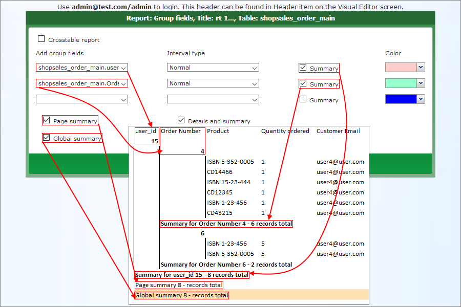Click the green color swatch
This screenshot has height=307, width=461.
coord(401,83)
